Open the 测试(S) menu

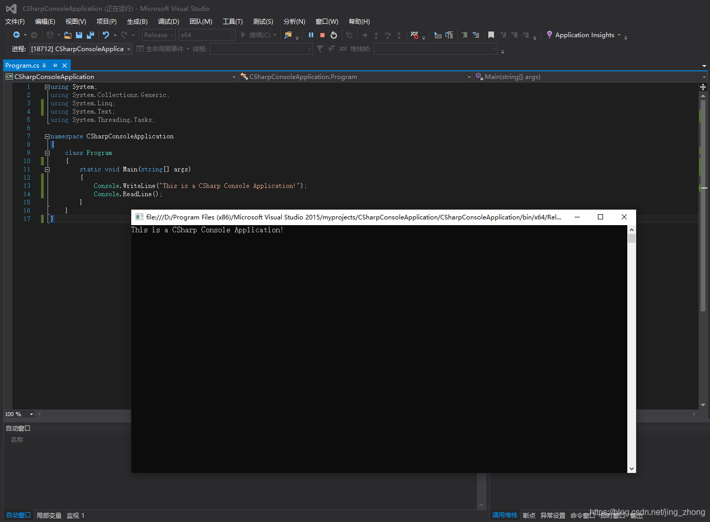click(x=263, y=22)
